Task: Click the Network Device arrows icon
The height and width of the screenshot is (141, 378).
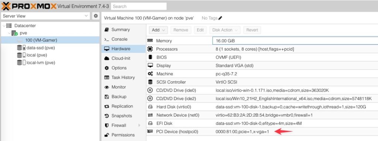Action: pyautogui.click(x=150, y=115)
